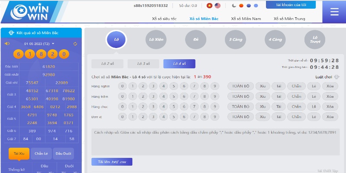Open the hamburger menu

(334, 12)
